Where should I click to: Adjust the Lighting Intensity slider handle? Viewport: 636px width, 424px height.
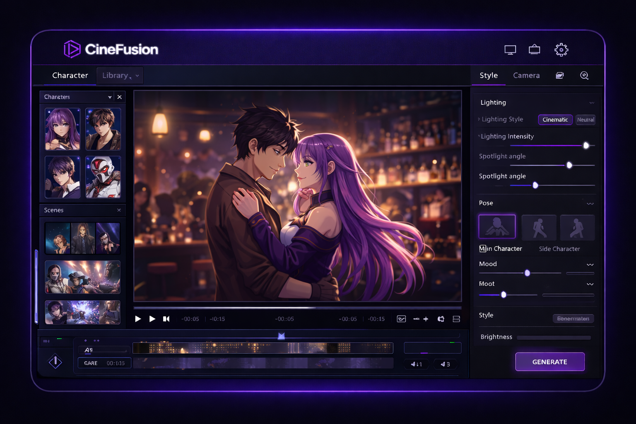point(586,145)
